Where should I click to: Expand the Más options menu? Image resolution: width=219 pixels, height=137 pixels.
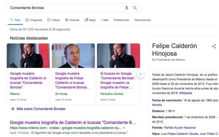pyautogui.click(x=105, y=20)
